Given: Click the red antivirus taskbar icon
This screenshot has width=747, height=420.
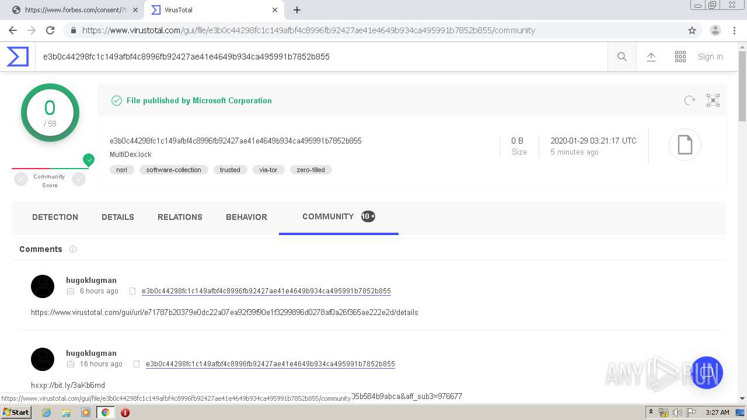Looking at the screenshot, I should click(x=125, y=412).
